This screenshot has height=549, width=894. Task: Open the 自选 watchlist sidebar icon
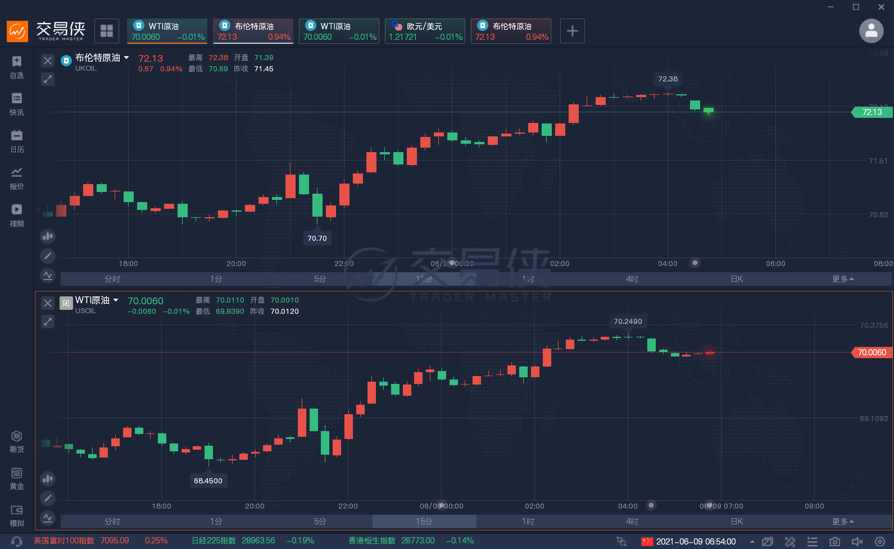(17, 67)
